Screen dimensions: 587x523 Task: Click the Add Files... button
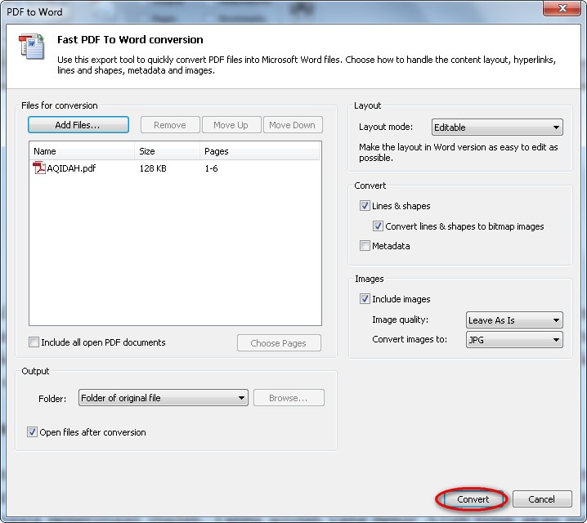pyautogui.click(x=78, y=125)
